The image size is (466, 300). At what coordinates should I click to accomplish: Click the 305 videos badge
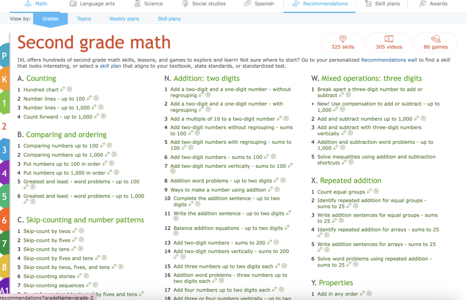(389, 42)
